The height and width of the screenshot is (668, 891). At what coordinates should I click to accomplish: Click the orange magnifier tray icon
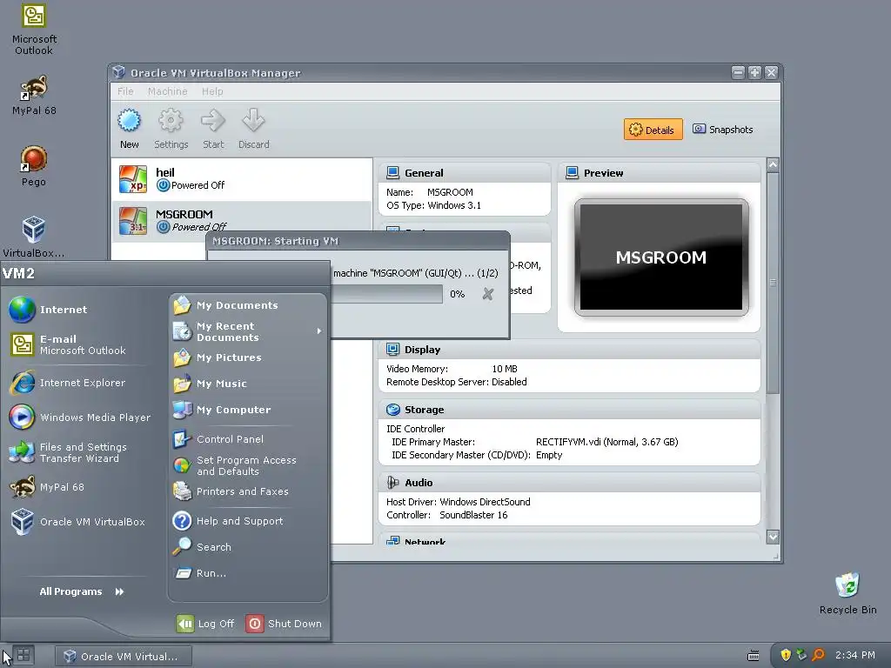(818, 655)
